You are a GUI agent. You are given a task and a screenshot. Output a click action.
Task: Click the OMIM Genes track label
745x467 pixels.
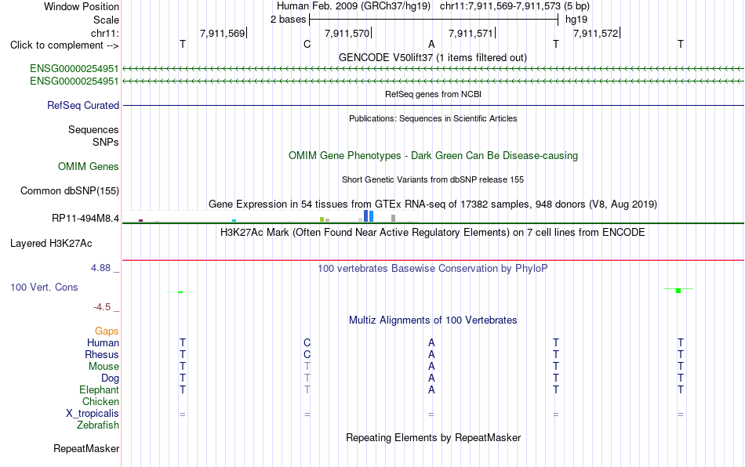click(89, 167)
